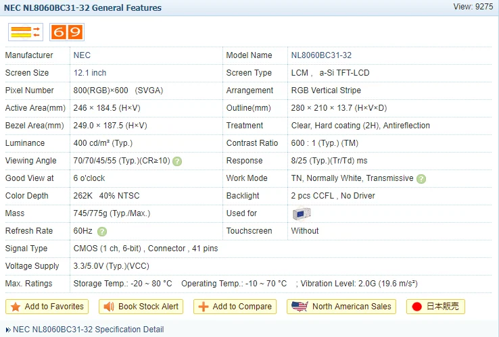Click the 745/775g mass value

(112, 213)
